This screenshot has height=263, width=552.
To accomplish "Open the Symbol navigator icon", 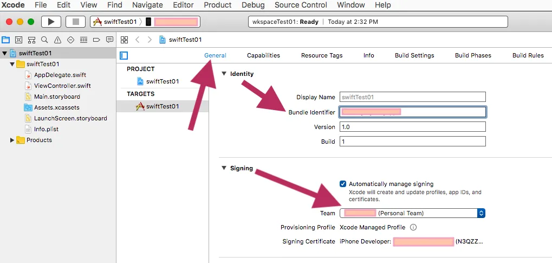I will tap(31, 40).
